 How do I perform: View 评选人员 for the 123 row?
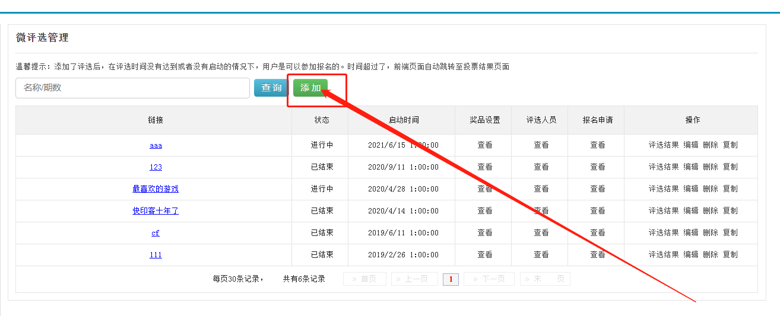pos(541,167)
